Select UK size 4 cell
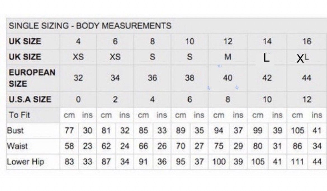 [78, 41]
